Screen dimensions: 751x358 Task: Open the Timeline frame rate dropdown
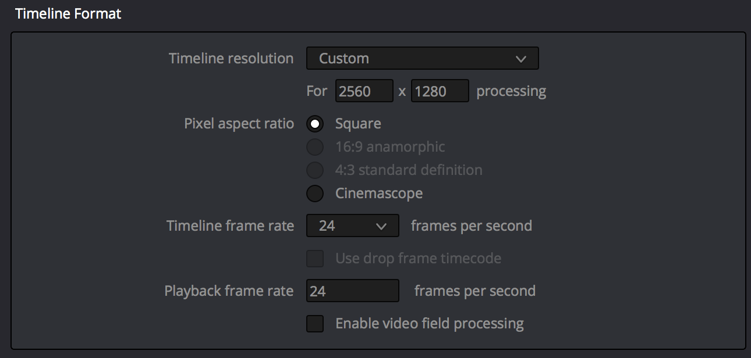pos(352,225)
